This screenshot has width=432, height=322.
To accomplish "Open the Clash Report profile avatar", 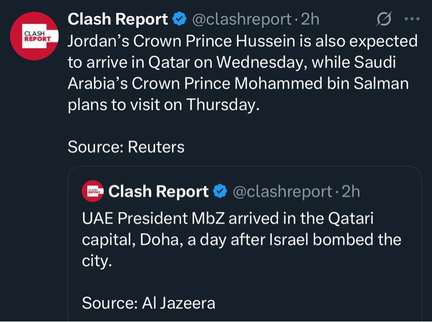I will (34, 36).
